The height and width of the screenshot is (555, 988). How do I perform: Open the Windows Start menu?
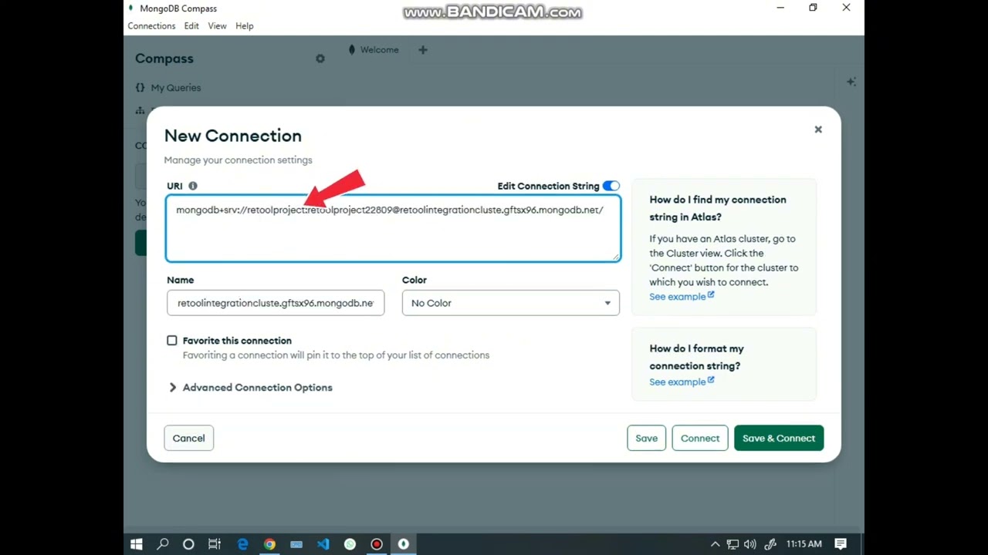(137, 544)
